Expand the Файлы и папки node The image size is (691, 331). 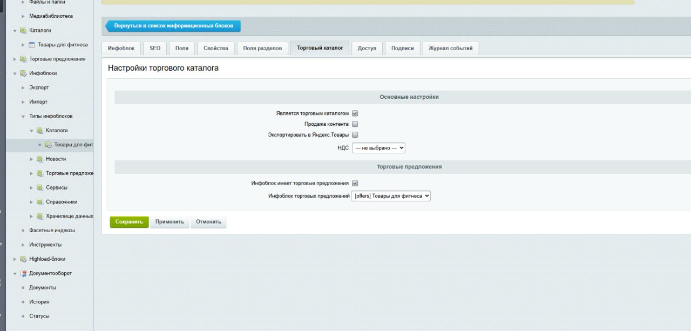click(23, 2)
